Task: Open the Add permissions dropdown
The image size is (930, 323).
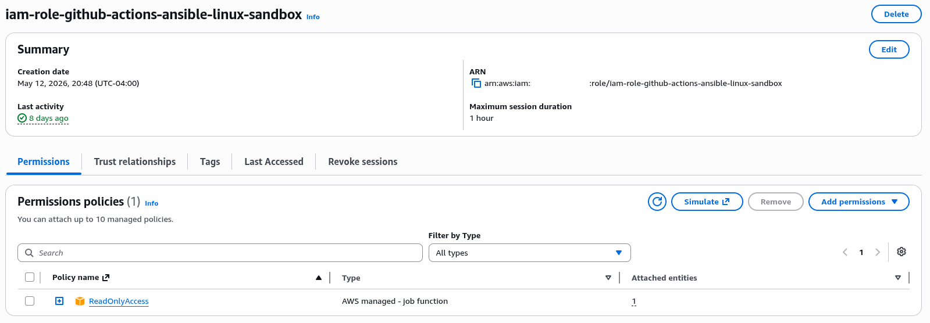Action: [858, 202]
